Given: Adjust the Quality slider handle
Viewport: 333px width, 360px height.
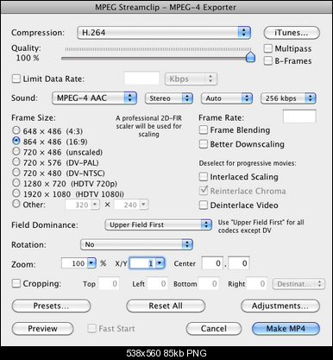Looking at the screenshot, I should tap(250, 57).
